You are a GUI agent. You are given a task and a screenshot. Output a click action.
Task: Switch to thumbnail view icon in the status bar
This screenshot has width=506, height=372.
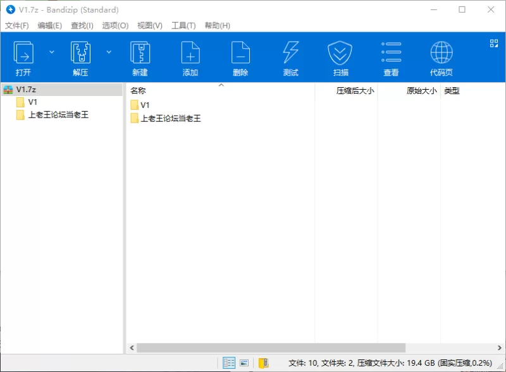(244, 363)
